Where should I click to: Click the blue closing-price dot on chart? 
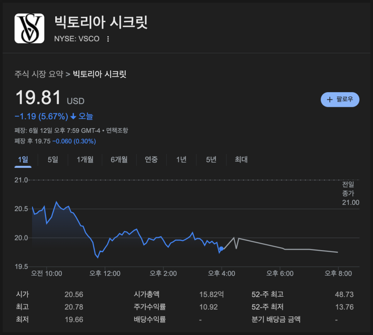[x=221, y=249]
